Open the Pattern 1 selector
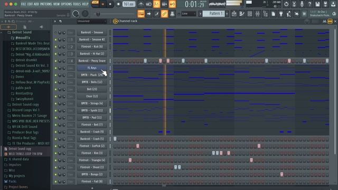338x190 pixels. (213, 14)
